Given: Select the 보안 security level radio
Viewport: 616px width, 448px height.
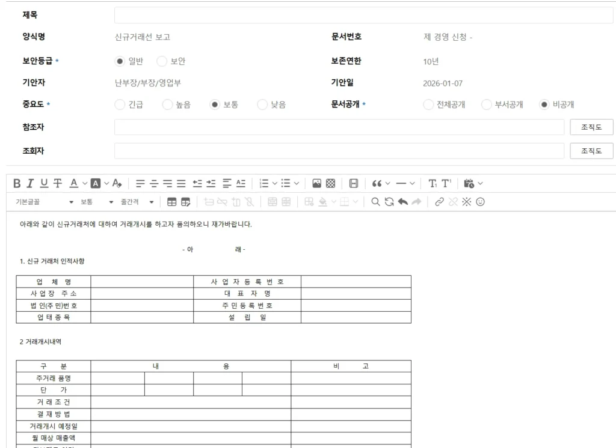Looking at the screenshot, I should (162, 61).
